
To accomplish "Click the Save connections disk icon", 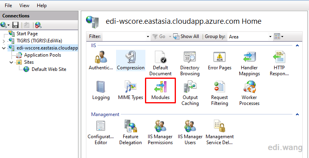I will coord(15,25).
